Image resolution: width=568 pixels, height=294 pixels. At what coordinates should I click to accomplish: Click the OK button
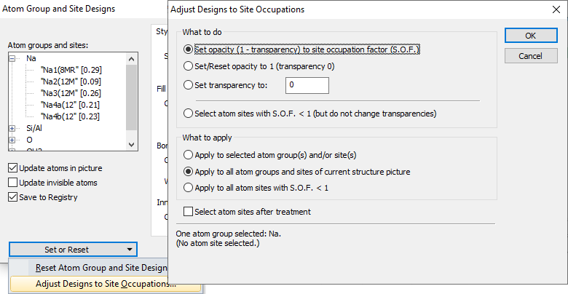[530, 36]
